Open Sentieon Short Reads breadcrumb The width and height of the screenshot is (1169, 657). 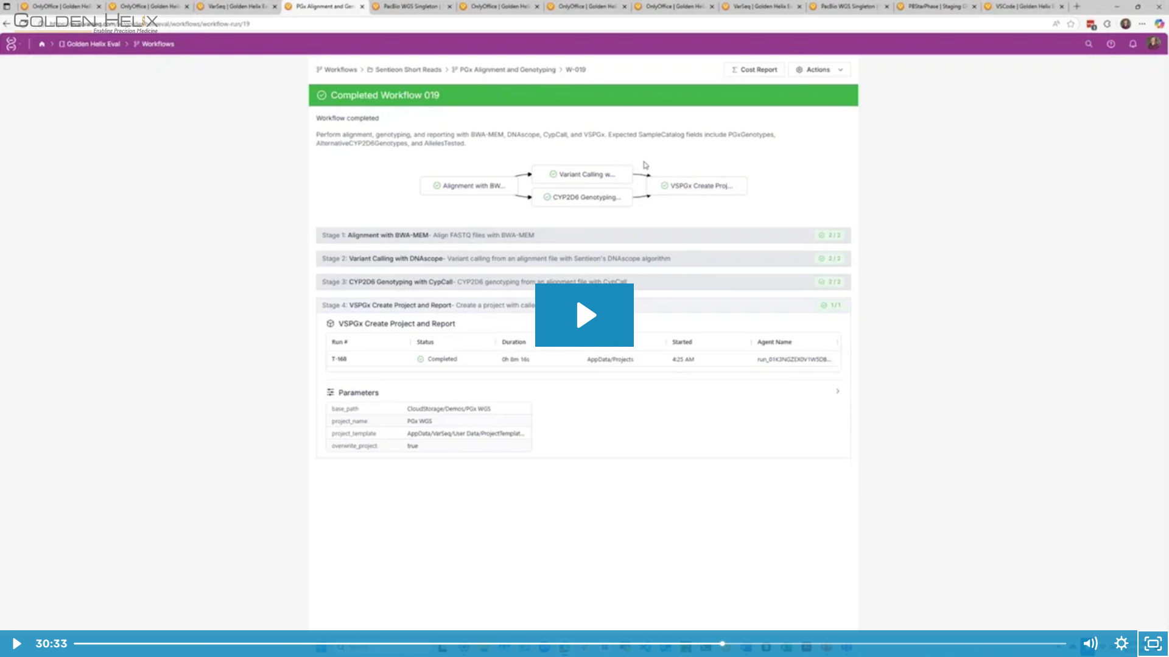[x=404, y=69]
